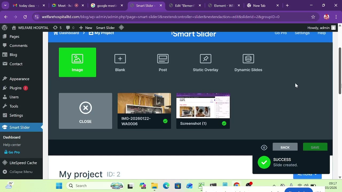Reload the current page
This screenshot has height=192, width=342.
[25, 17]
